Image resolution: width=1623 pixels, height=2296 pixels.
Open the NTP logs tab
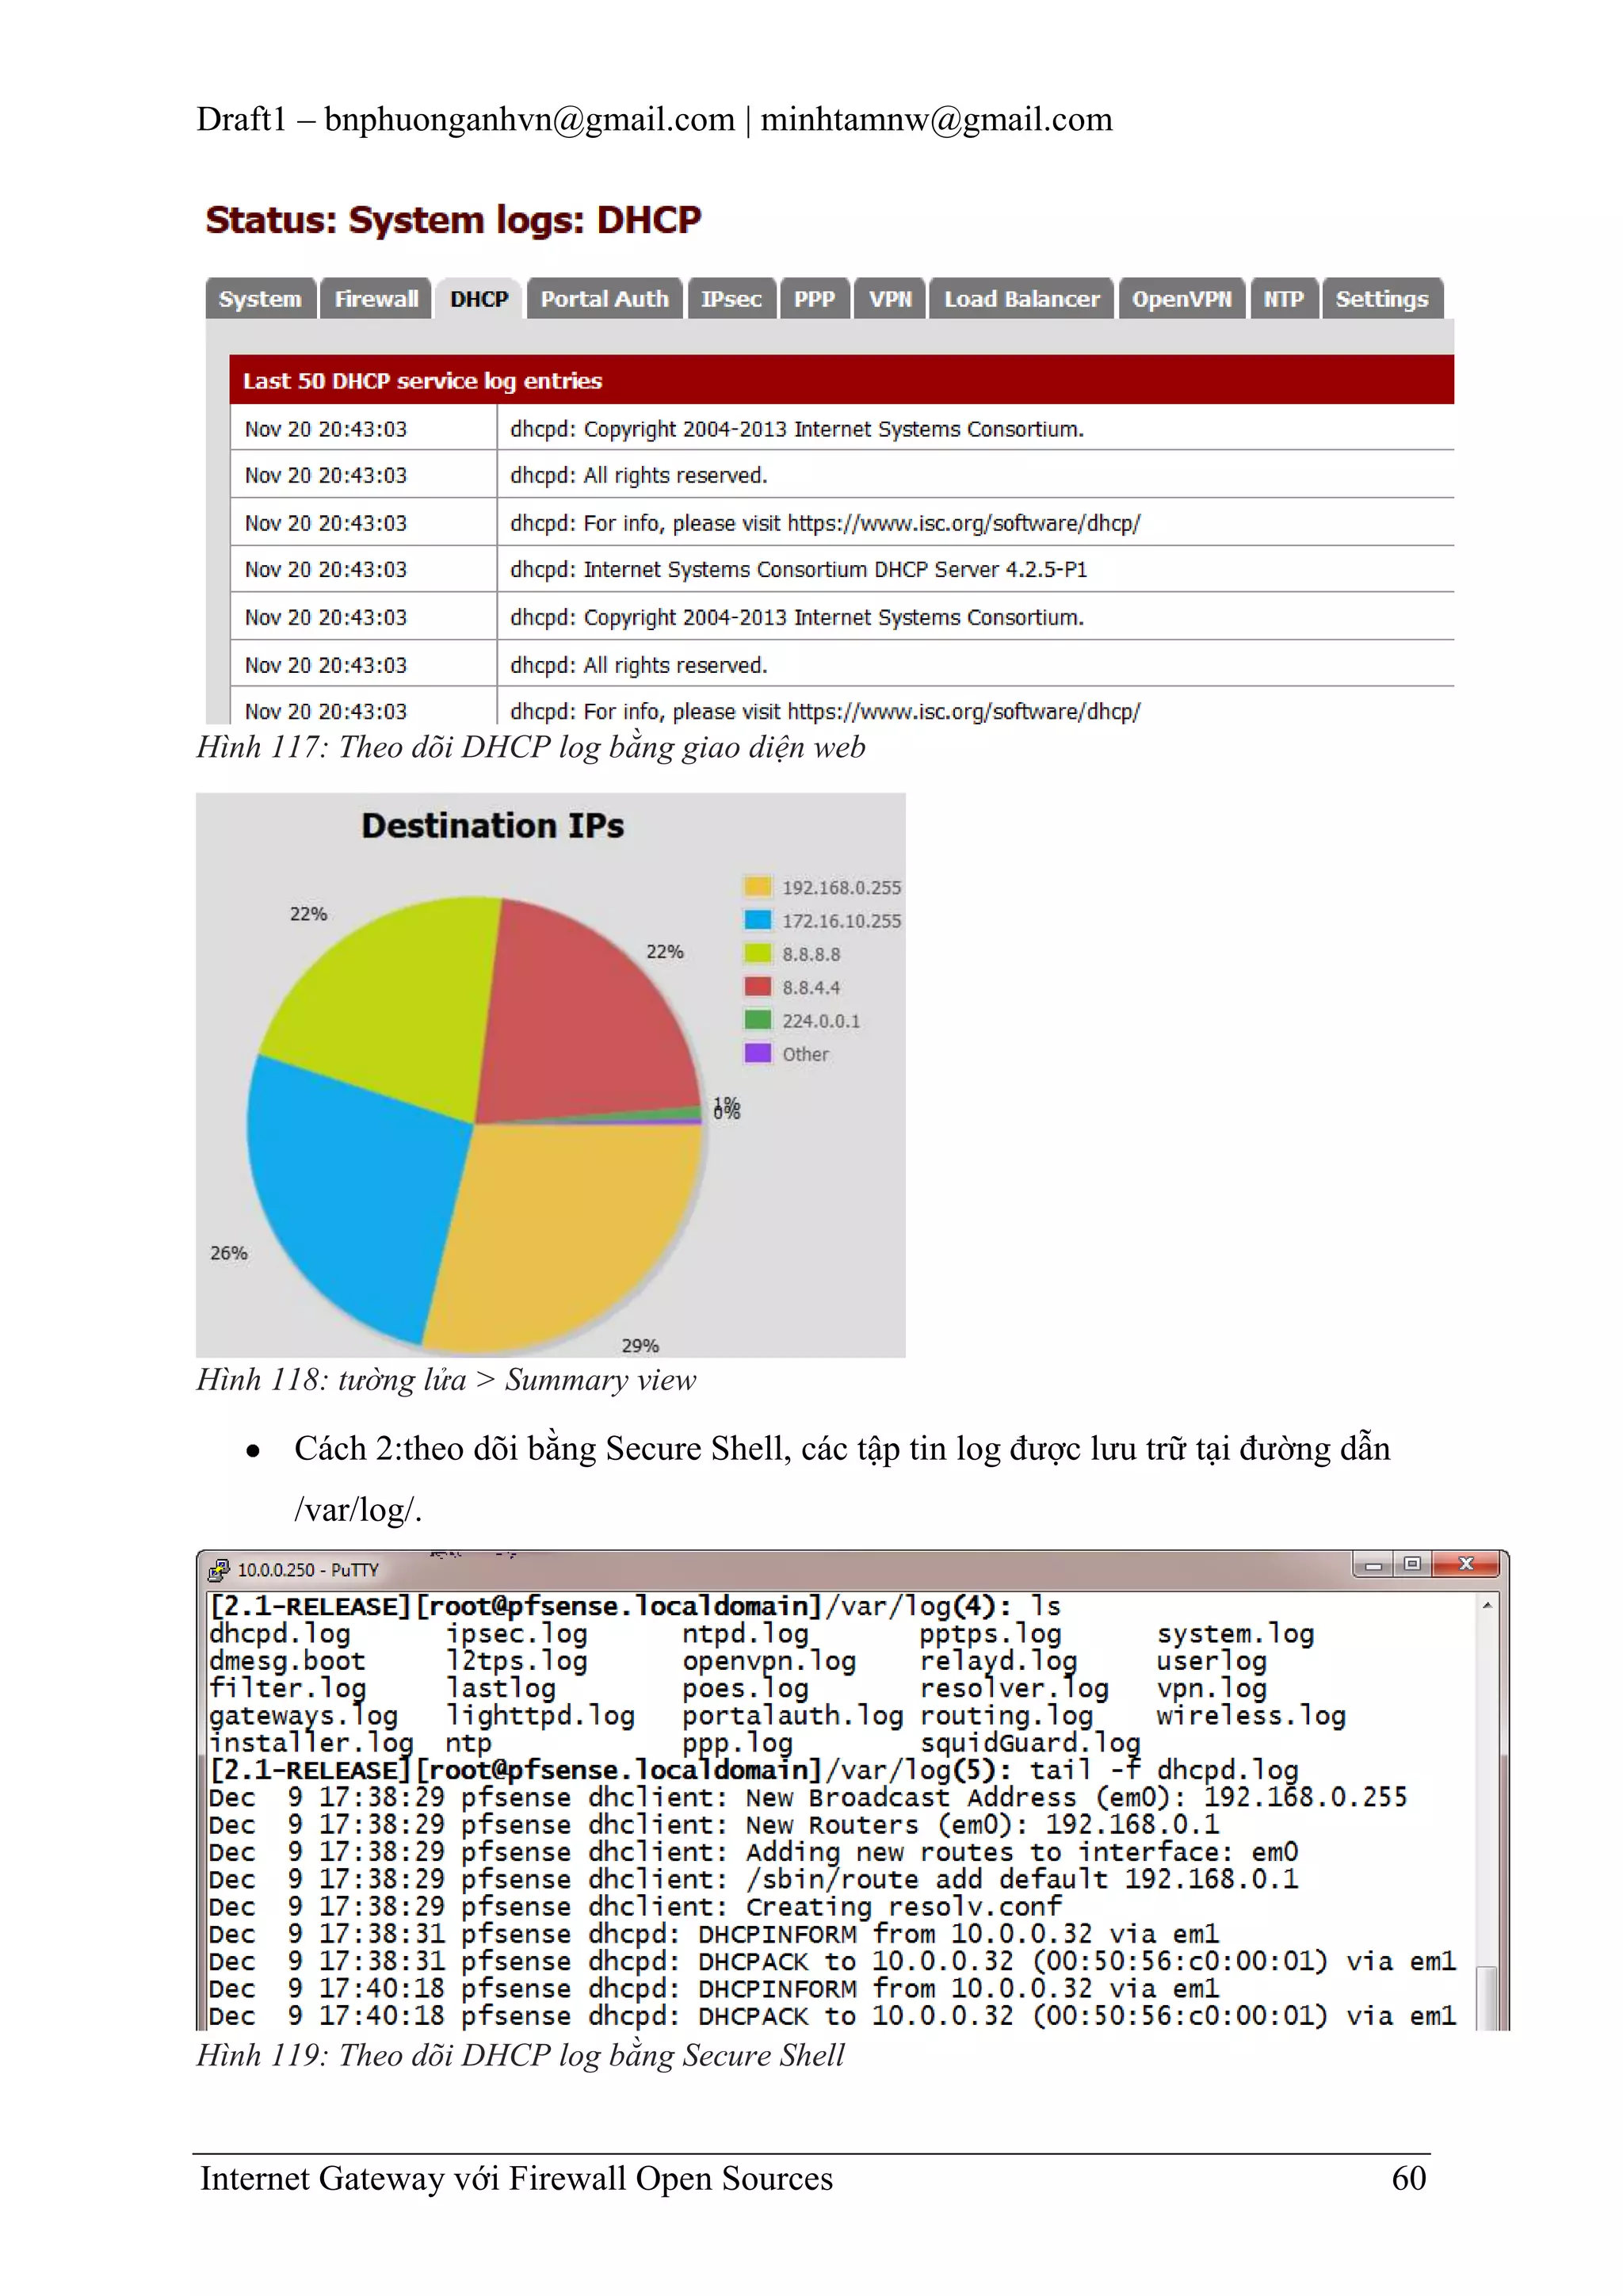click(x=1283, y=299)
